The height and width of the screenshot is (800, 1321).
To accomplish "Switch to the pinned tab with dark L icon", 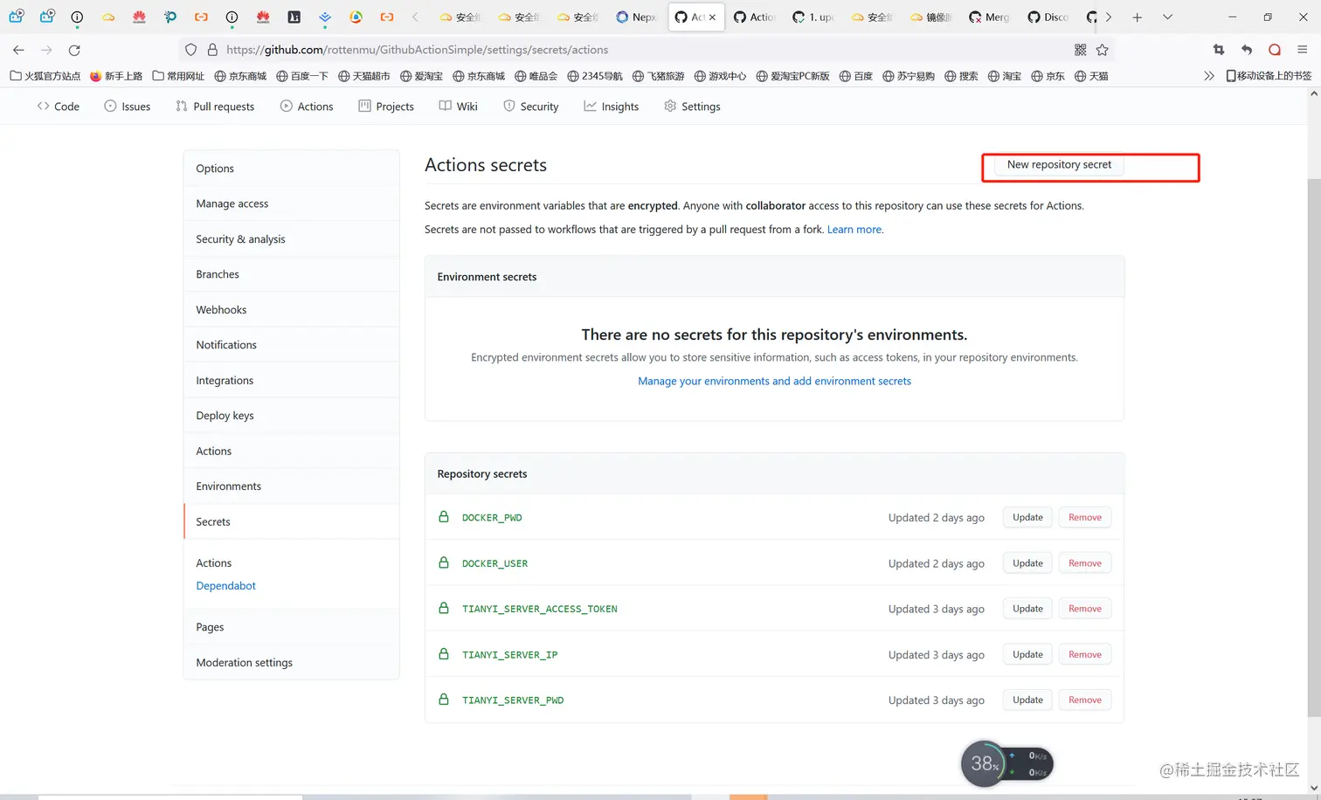I will [x=294, y=17].
